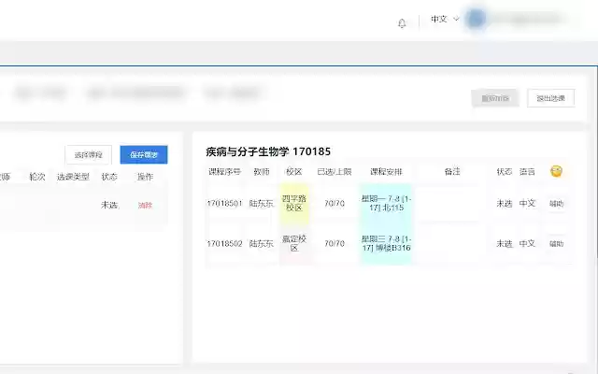Image resolution: width=598 pixels, height=374 pixels.
Task: Click the 四平路校区 campus cell
Action: (293, 204)
